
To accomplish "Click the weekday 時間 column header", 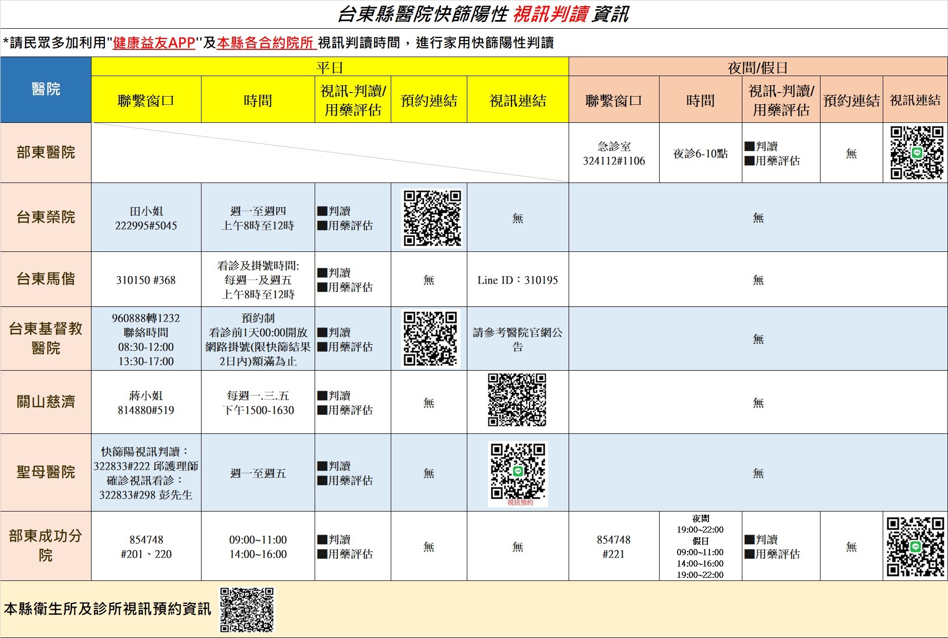I will (x=258, y=100).
